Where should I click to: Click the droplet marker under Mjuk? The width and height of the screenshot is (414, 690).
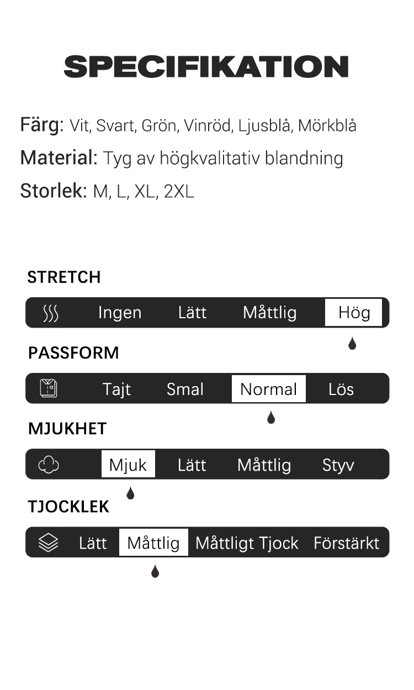(x=130, y=493)
